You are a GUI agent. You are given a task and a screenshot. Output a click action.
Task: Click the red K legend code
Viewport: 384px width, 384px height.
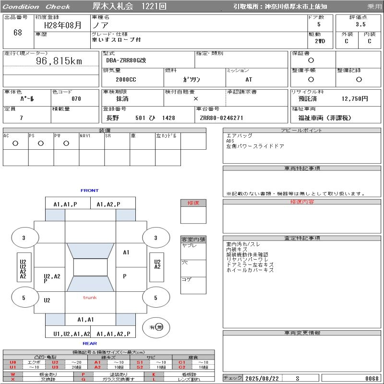[154, 374]
